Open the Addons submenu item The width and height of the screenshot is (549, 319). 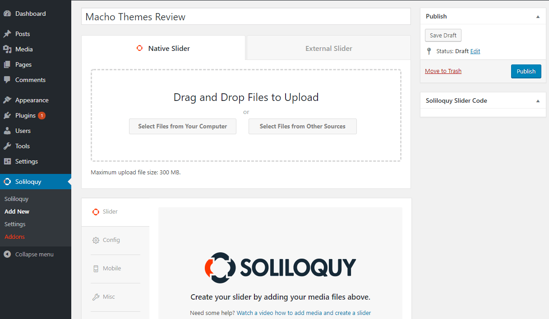click(14, 237)
